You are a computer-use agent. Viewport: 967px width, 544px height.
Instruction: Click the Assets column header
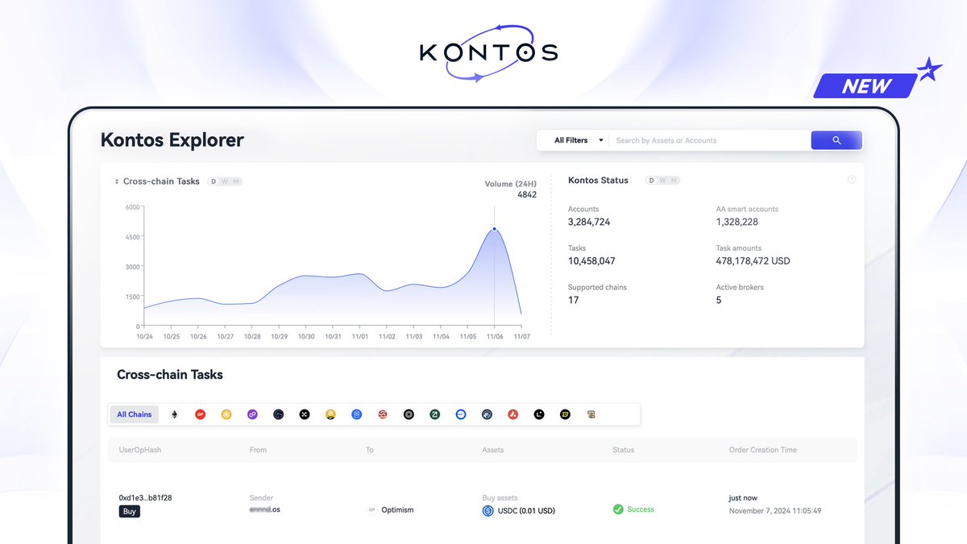[492, 450]
